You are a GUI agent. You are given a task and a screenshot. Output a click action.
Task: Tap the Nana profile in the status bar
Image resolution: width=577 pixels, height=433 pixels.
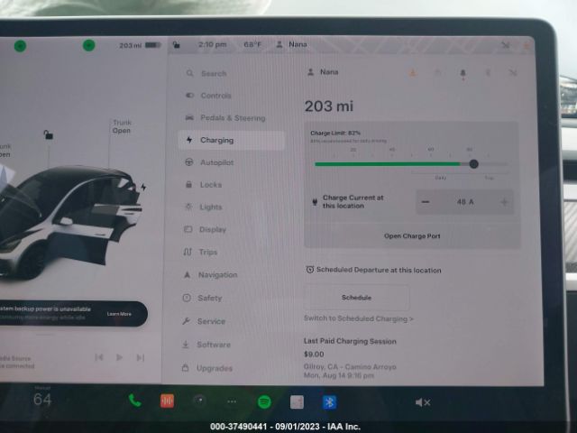tap(291, 44)
